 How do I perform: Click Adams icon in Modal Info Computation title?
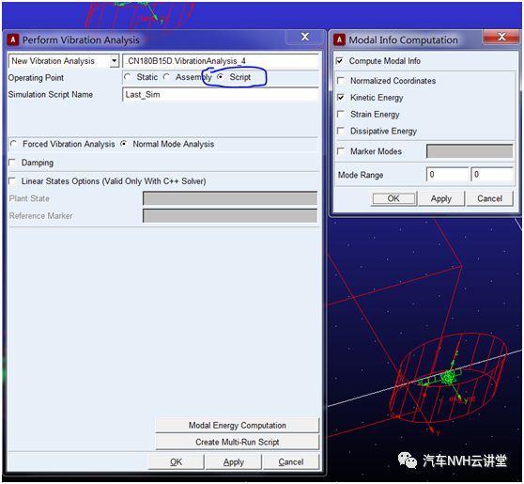point(339,40)
